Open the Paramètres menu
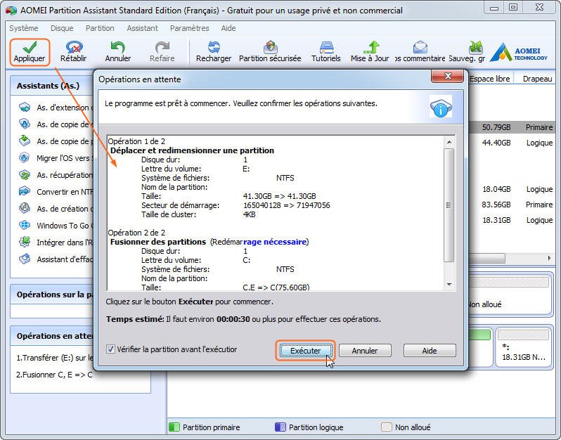This screenshot has width=561, height=440. click(x=190, y=28)
